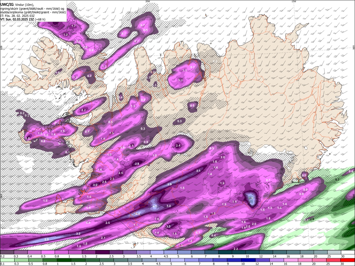Click the '15W' longitude label
The image size is (355, 266).
(x=294, y=1)
